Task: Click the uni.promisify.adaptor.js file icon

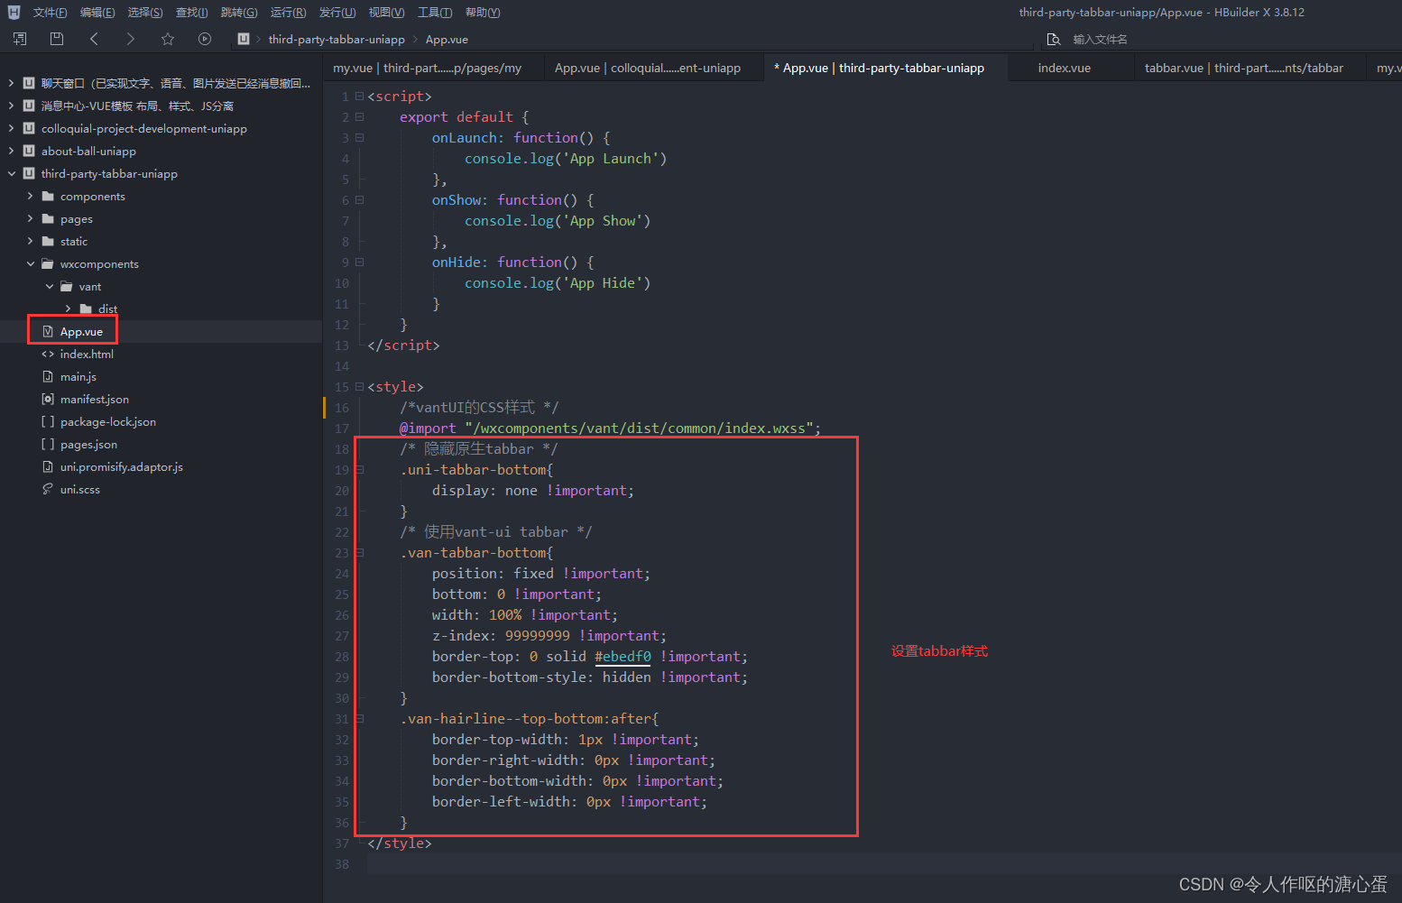Action: click(48, 466)
